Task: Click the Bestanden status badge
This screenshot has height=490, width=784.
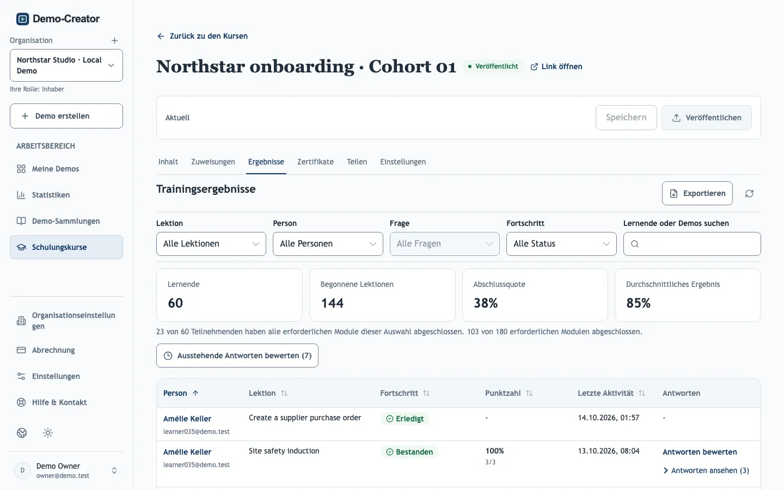Action: point(409,452)
